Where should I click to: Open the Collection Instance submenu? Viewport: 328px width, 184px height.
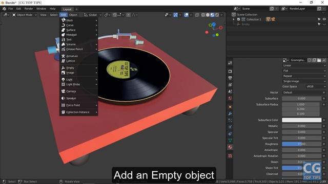(x=79, y=112)
